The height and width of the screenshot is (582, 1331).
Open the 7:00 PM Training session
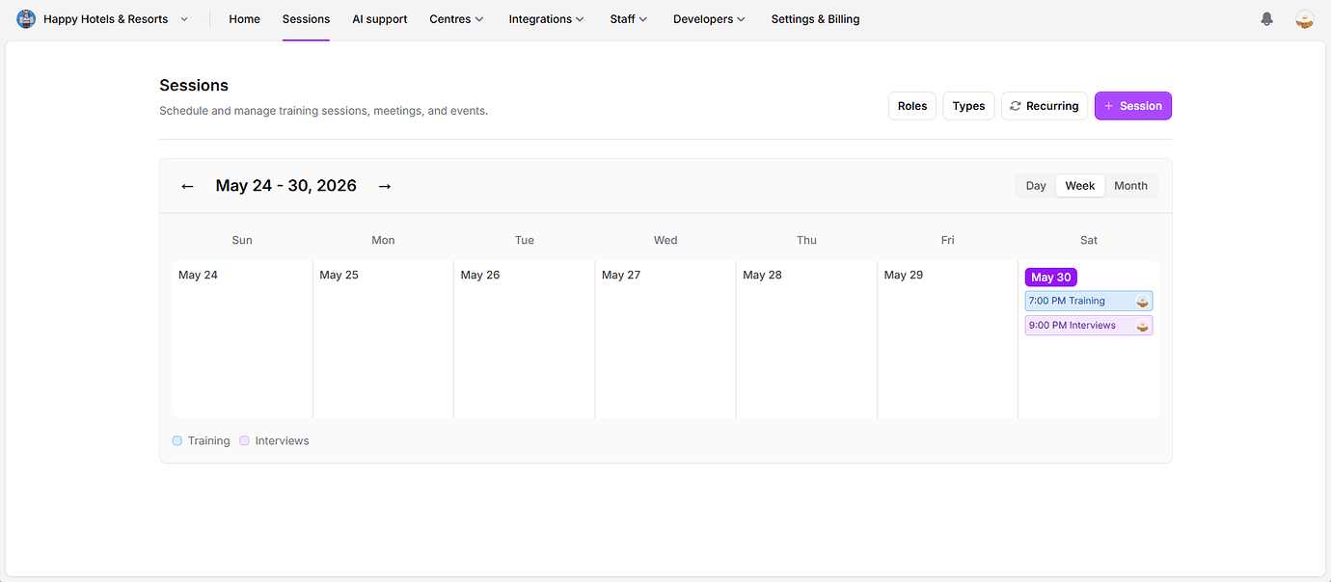[1089, 301]
